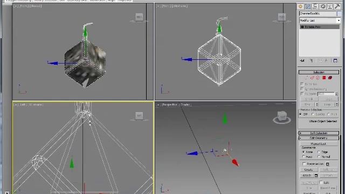345x194 pixels.
Task: Select Preview Selection SubObj radio
Action: (313, 114)
